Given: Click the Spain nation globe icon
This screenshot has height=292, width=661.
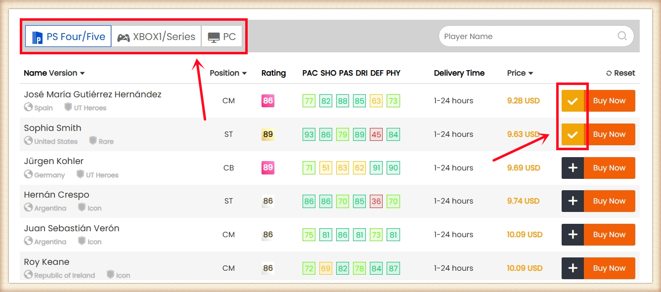Looking at the screenshot, I should 28,107.
